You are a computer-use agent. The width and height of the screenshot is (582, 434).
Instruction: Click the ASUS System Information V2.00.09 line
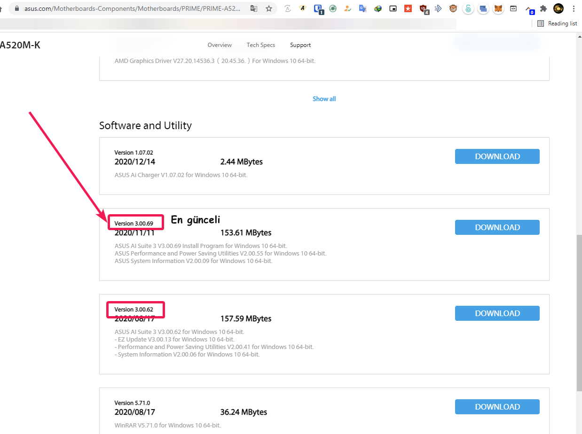pos(193,261)
